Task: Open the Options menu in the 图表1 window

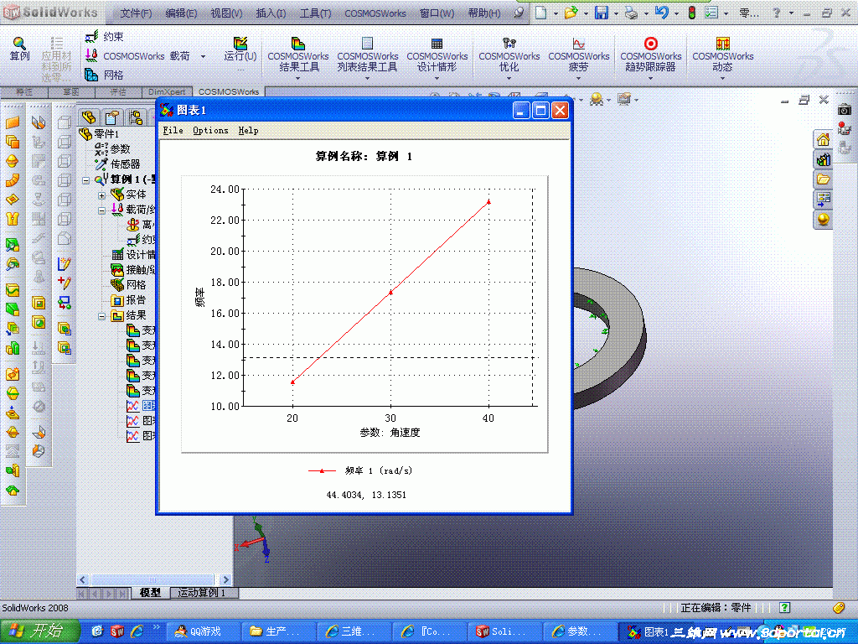Action: pos(210,130)
